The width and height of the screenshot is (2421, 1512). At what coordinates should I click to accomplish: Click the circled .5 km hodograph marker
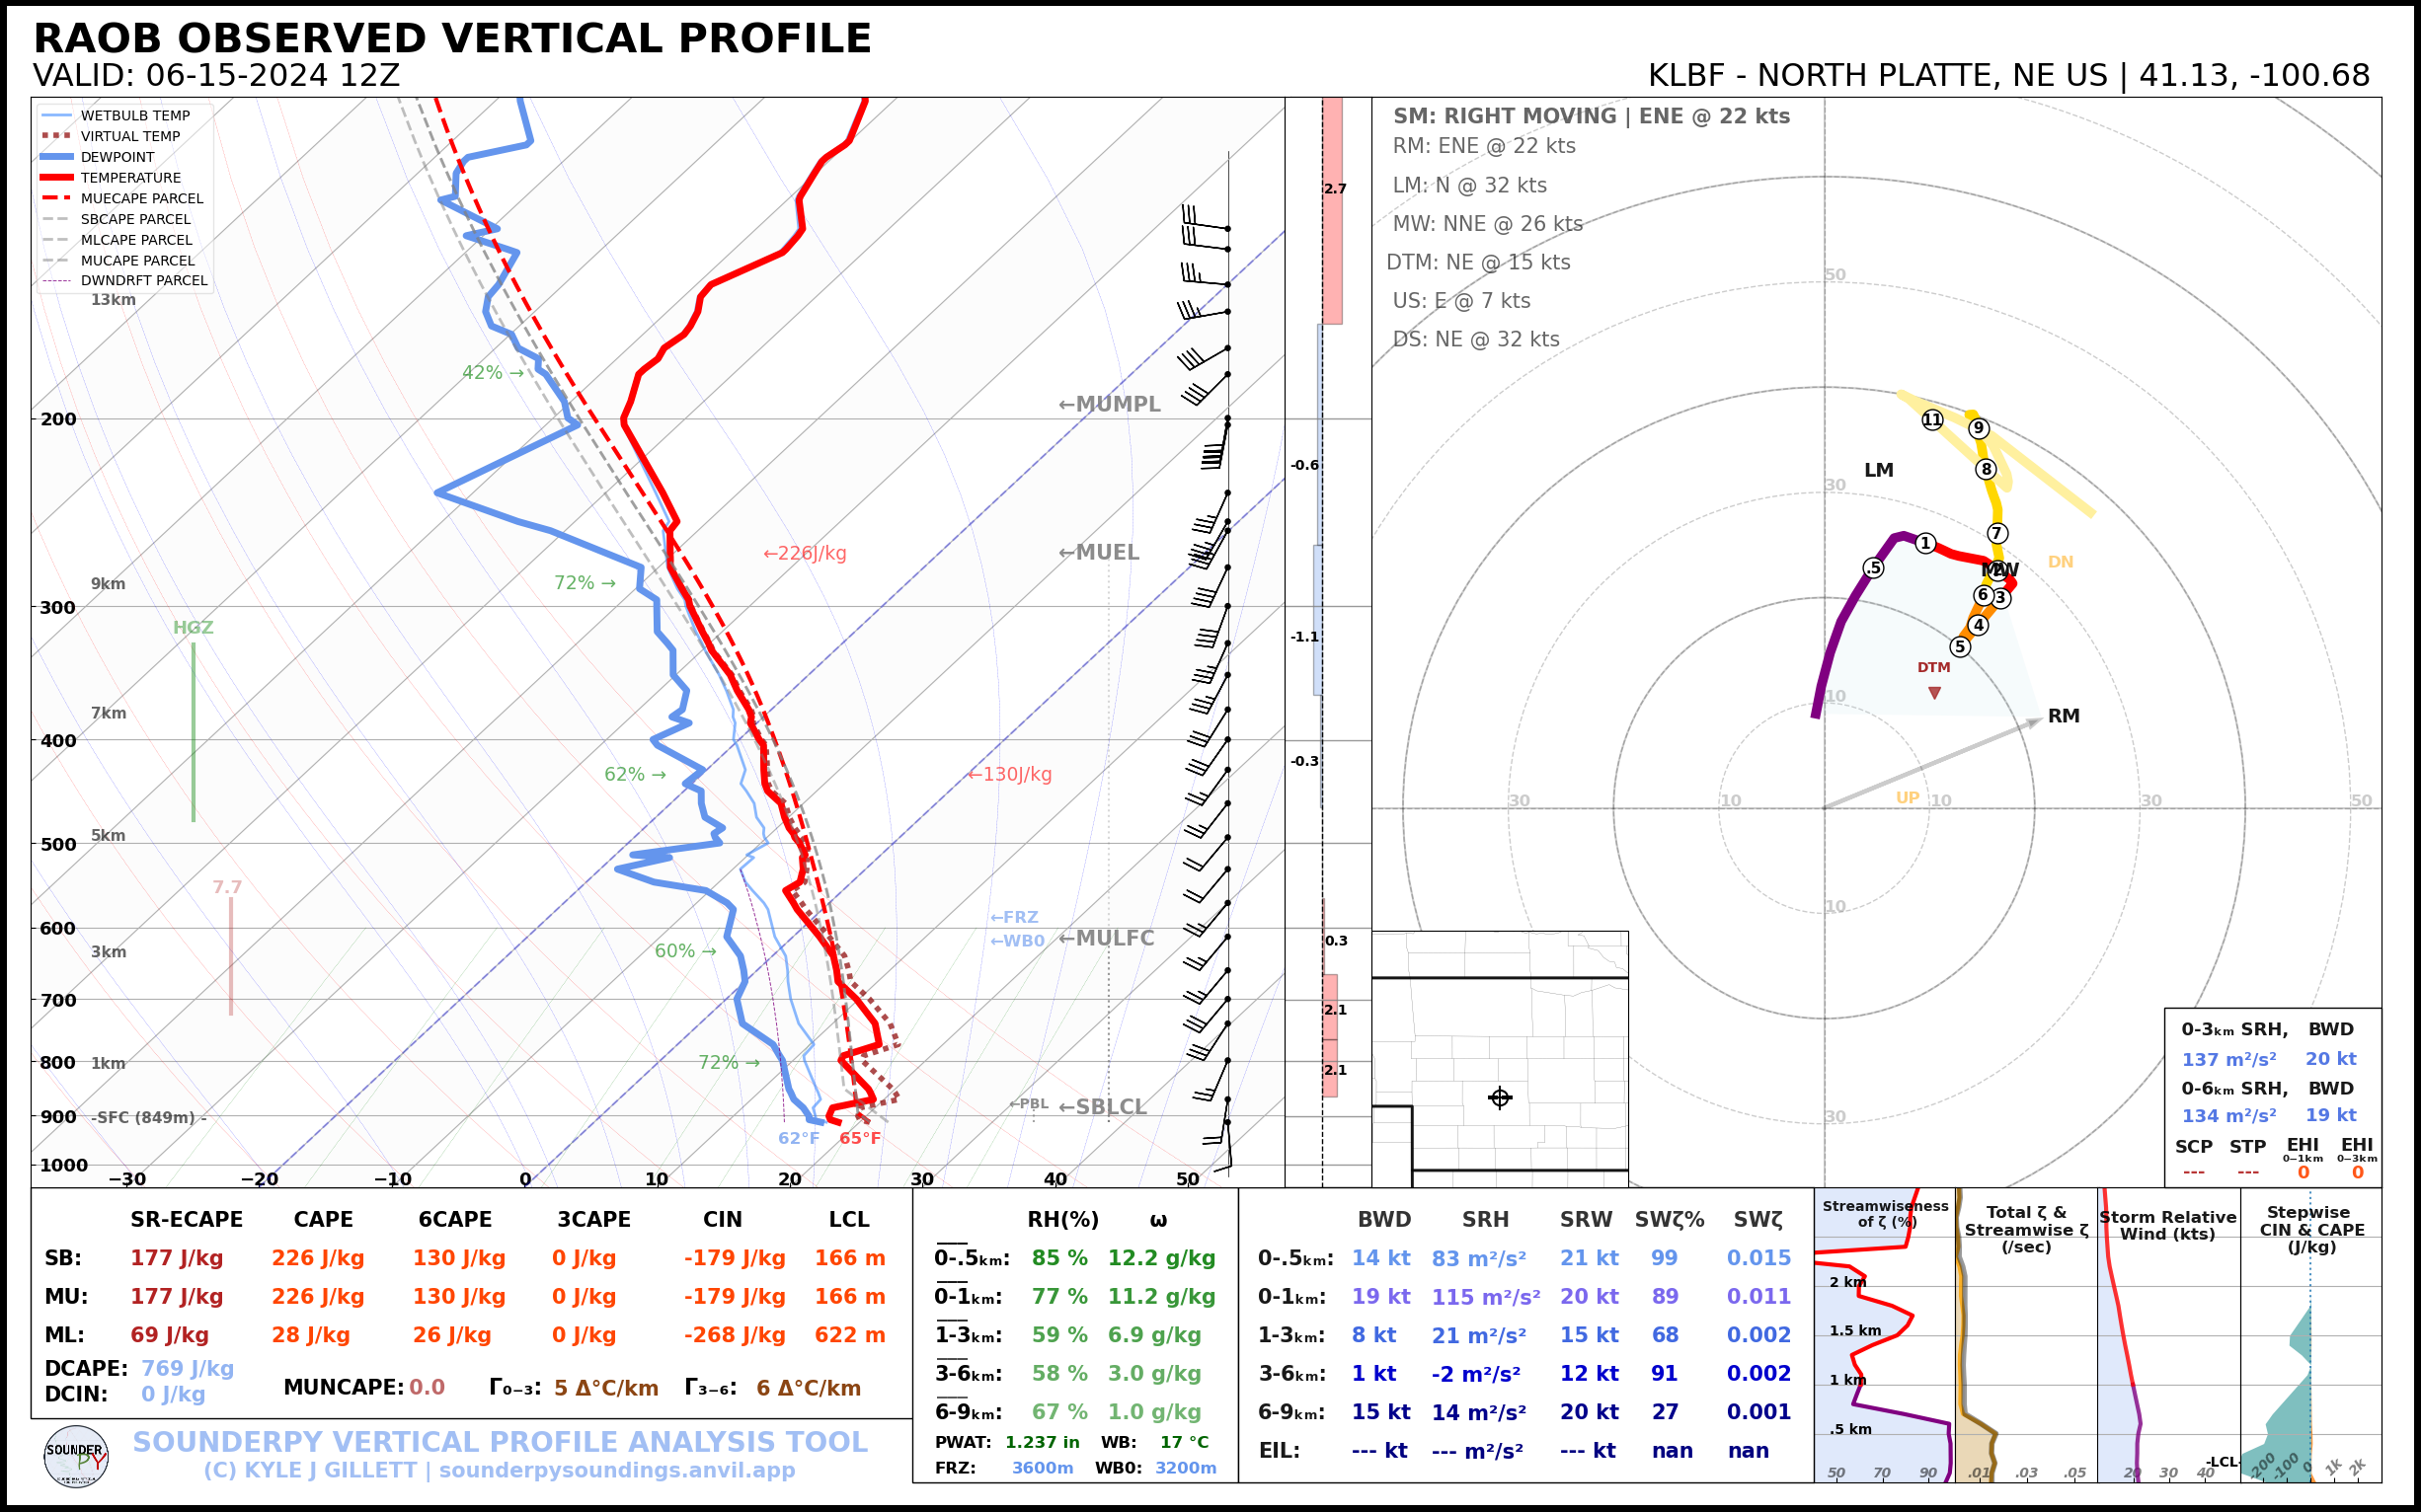click(1873, 568)
